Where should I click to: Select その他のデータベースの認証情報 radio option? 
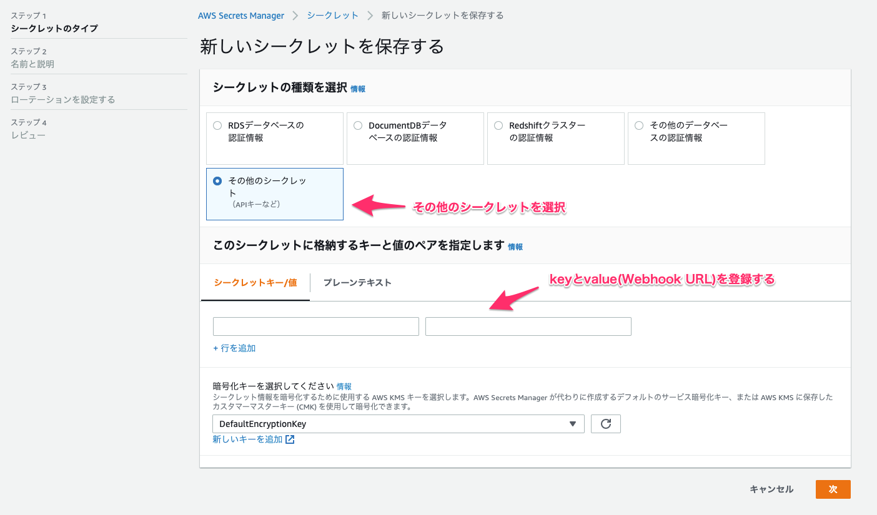(x=639, y=125)
